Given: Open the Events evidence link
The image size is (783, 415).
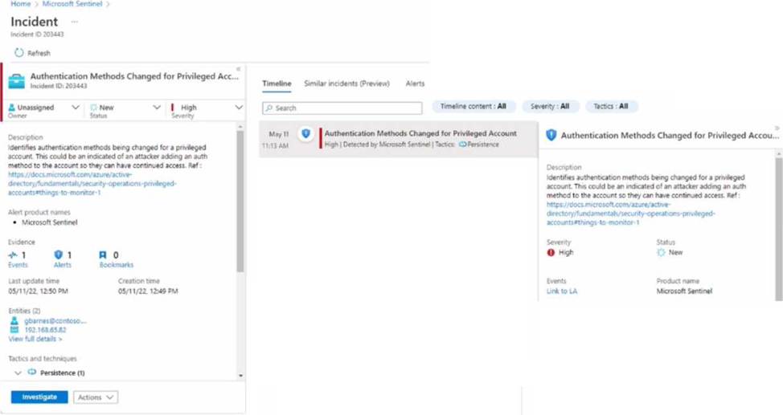Looking at the screenshot, I should click(x=18, y=265).
